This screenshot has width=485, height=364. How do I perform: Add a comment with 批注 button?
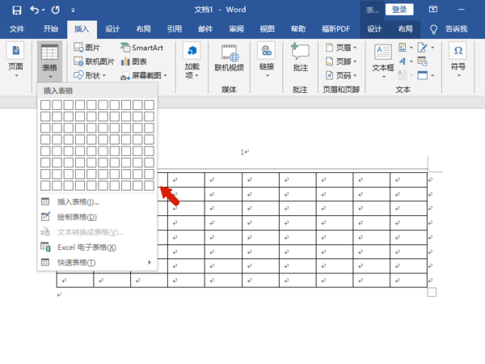point(300,57)
